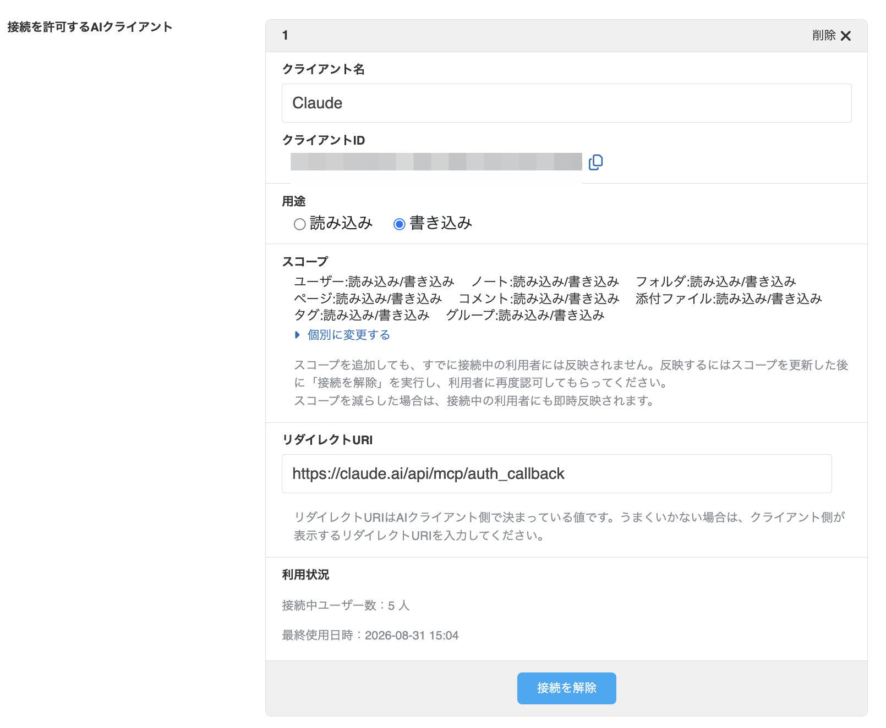886x728 pixels.
Task: Click the blurred client ID value
Action: point(436,162)
